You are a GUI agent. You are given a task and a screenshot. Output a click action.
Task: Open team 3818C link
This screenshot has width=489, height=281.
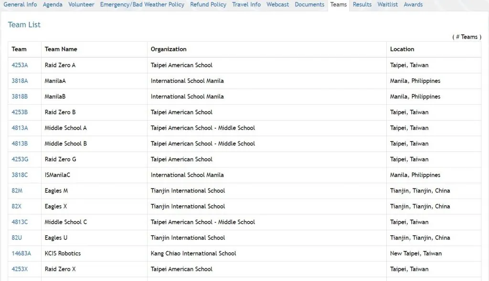(20, 175)
